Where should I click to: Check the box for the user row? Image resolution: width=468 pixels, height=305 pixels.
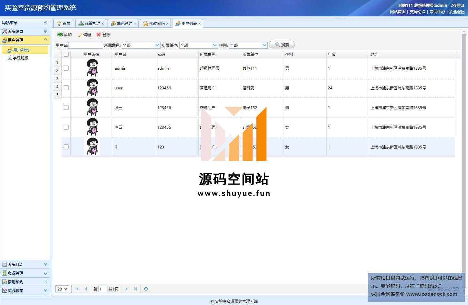coord(66,88)
